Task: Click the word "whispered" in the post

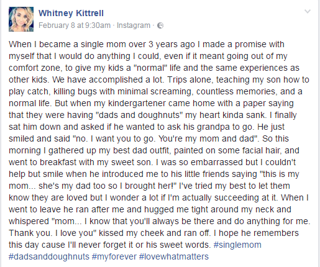Action: click(29, 221)
